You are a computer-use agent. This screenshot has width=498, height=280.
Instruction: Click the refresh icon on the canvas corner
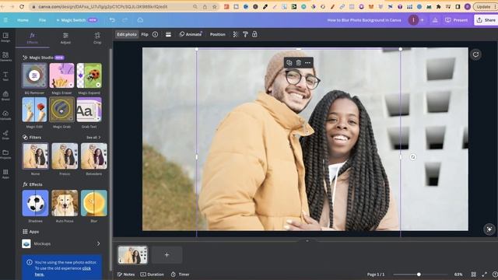(475, 54)
